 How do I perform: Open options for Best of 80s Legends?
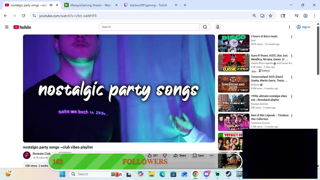click(x=291, y=116)
